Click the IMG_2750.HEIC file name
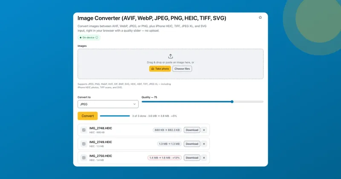 (x=101, y=156)
